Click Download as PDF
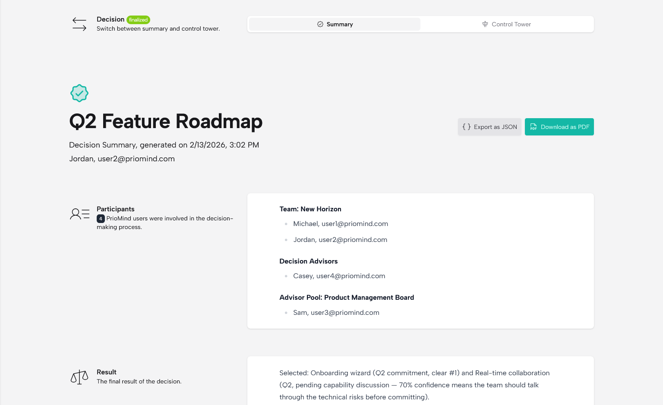The image size is (663, 405). click(x=559, y=127)
